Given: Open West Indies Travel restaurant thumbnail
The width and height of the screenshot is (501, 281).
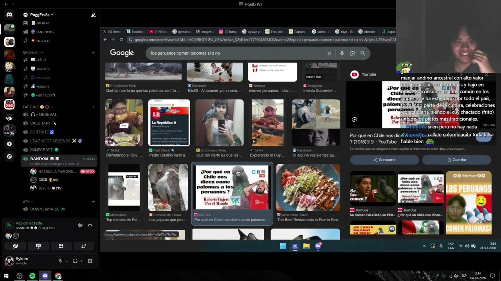Looking at the screenshot, I should [x=308, y=187].
